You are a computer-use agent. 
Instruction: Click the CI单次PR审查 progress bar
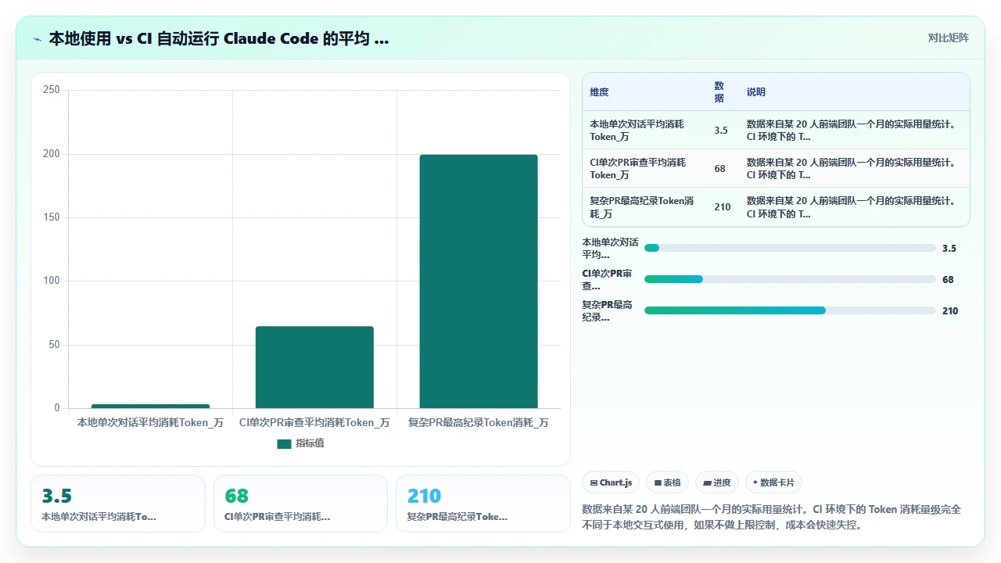[790, 279]
